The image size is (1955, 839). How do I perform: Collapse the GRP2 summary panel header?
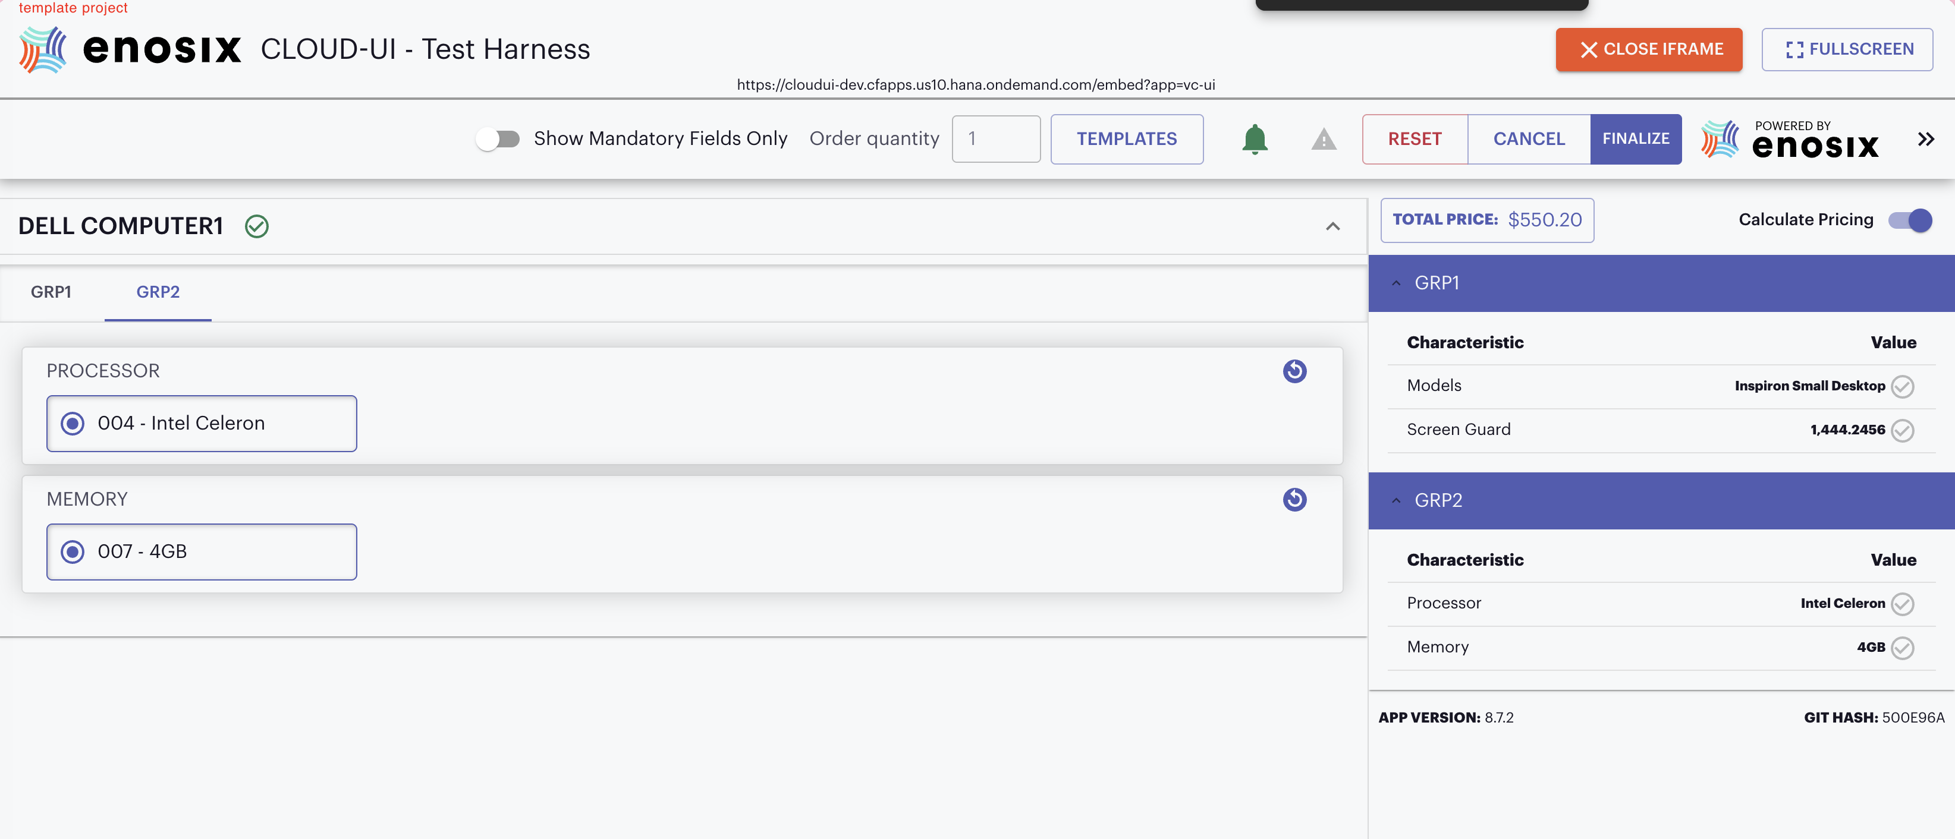coord(1395,501)
